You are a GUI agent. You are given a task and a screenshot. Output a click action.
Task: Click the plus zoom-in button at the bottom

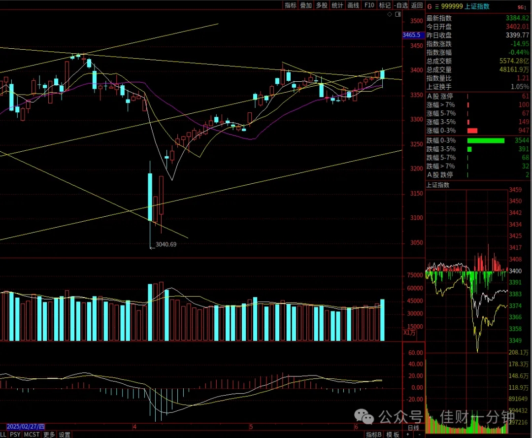click(x=408, y=435)
